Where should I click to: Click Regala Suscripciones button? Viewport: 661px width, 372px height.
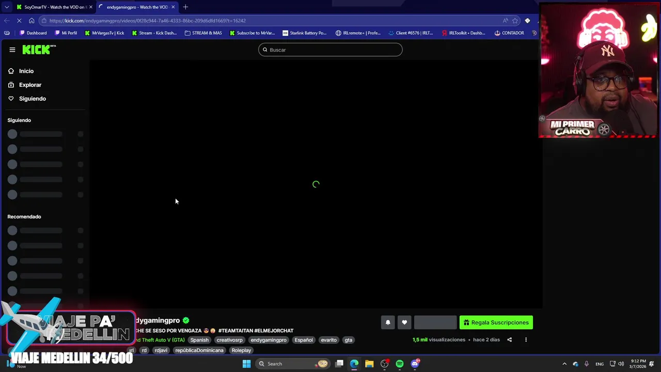click(496, 322)
